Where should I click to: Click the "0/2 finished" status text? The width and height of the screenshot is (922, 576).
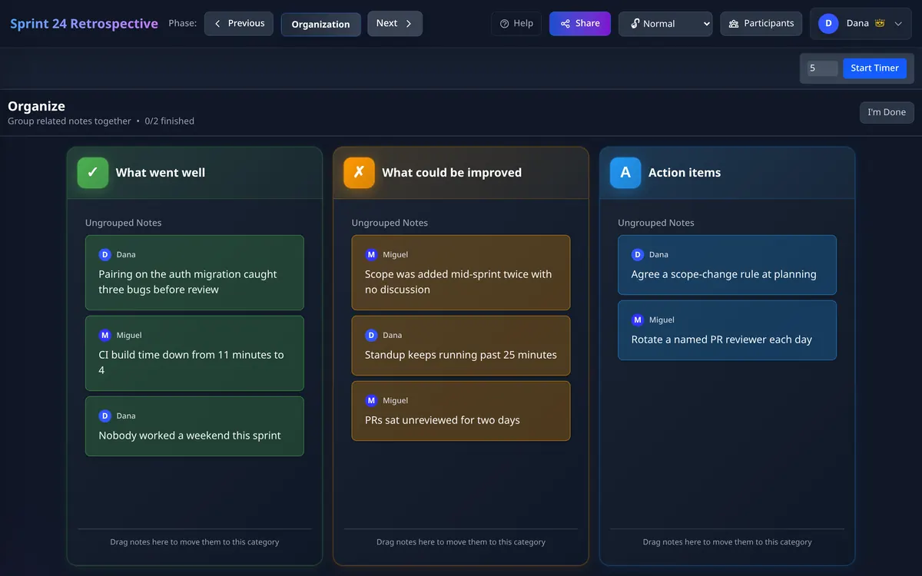click(170, 121)
